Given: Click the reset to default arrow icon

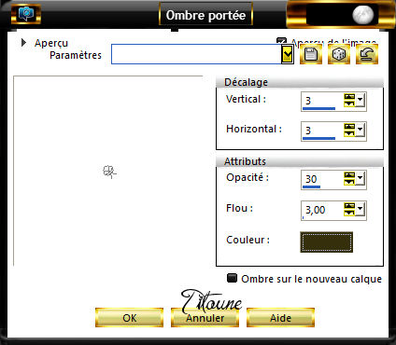Looking at the screenshot, I should 367,54.
